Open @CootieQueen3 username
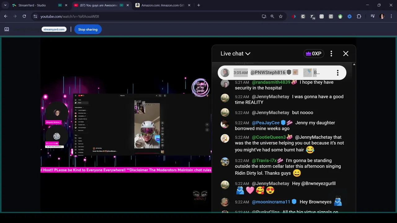 (x=269, y=137)
